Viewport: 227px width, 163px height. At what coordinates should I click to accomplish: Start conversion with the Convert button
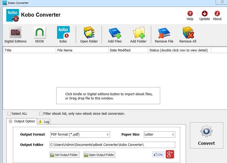pyautogui.click(x=206, y=135)
